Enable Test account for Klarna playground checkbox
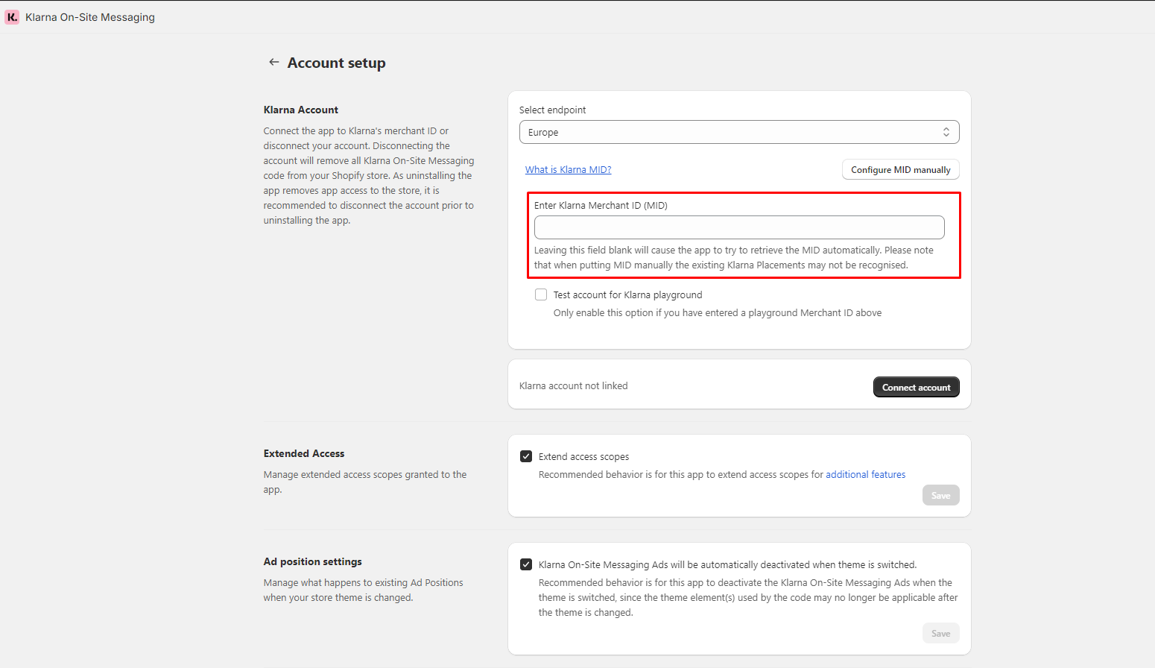 pyautogui.click(x=541, y=294)
